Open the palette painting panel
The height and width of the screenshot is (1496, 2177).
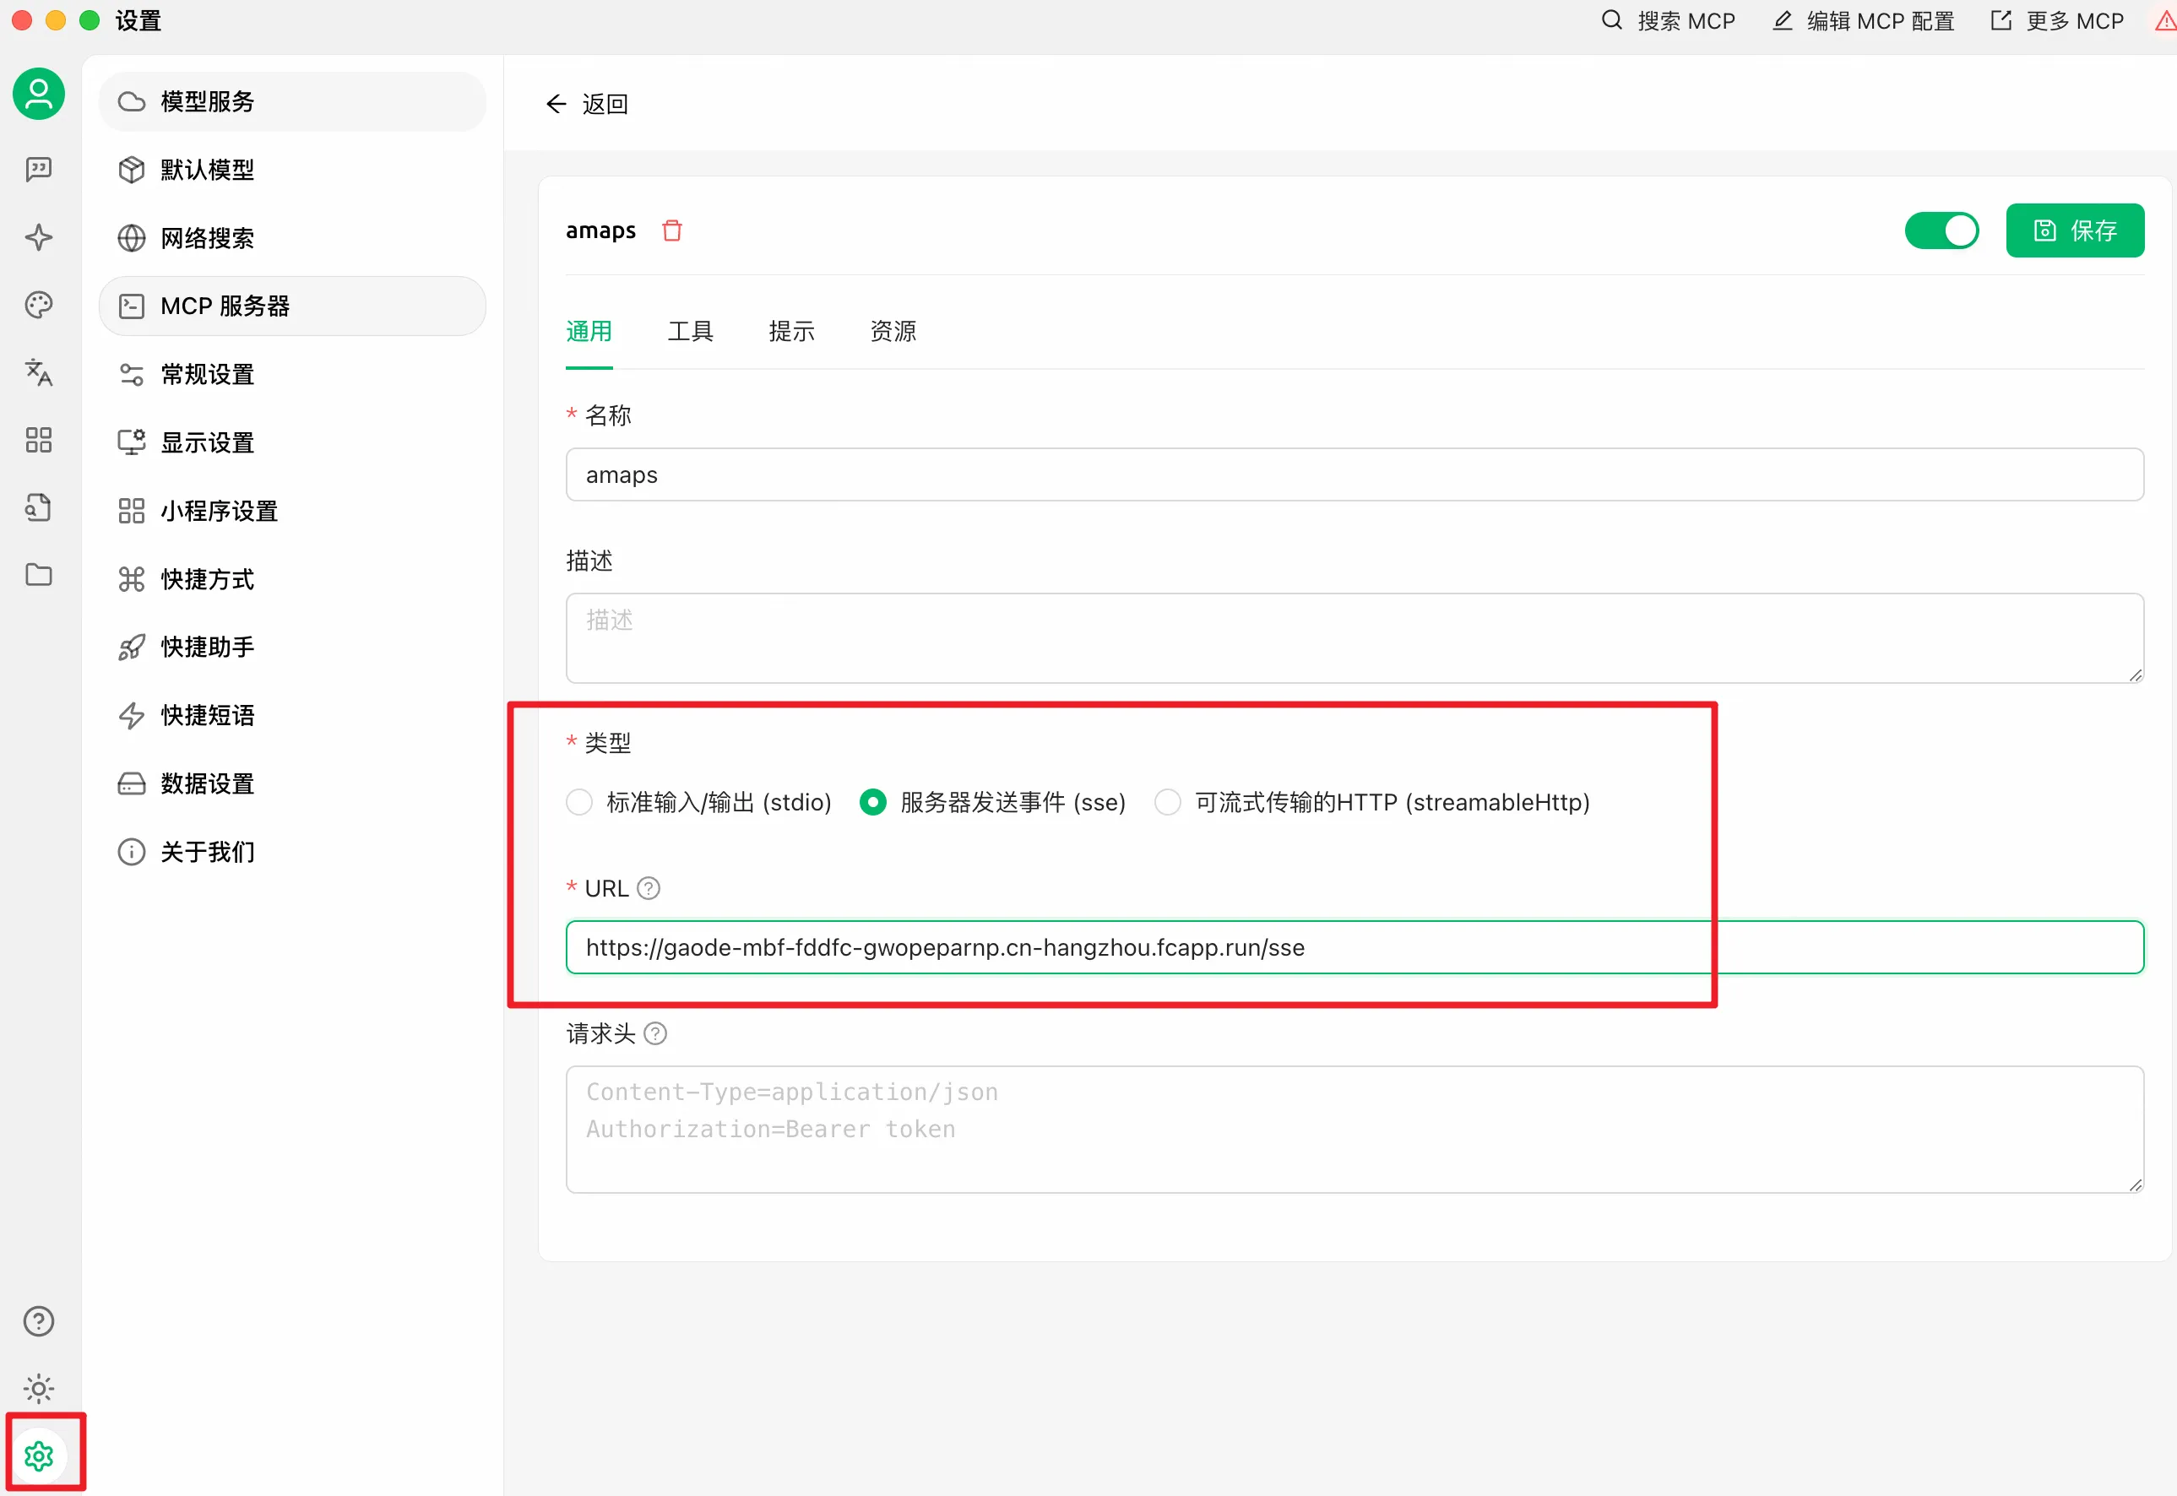tap(37, 305)
